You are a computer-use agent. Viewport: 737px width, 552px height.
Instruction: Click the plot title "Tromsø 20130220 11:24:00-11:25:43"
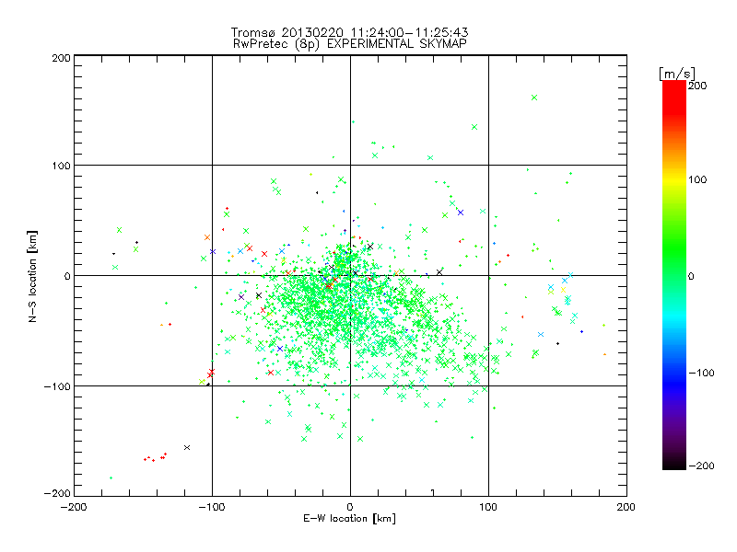(x=349, y=32)
